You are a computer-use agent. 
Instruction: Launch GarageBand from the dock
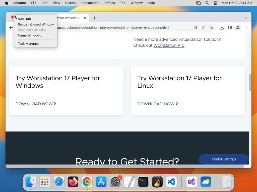tap(157, 182)
